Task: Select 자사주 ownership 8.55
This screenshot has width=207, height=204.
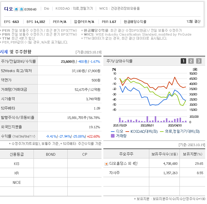Action: coord(200,173)
